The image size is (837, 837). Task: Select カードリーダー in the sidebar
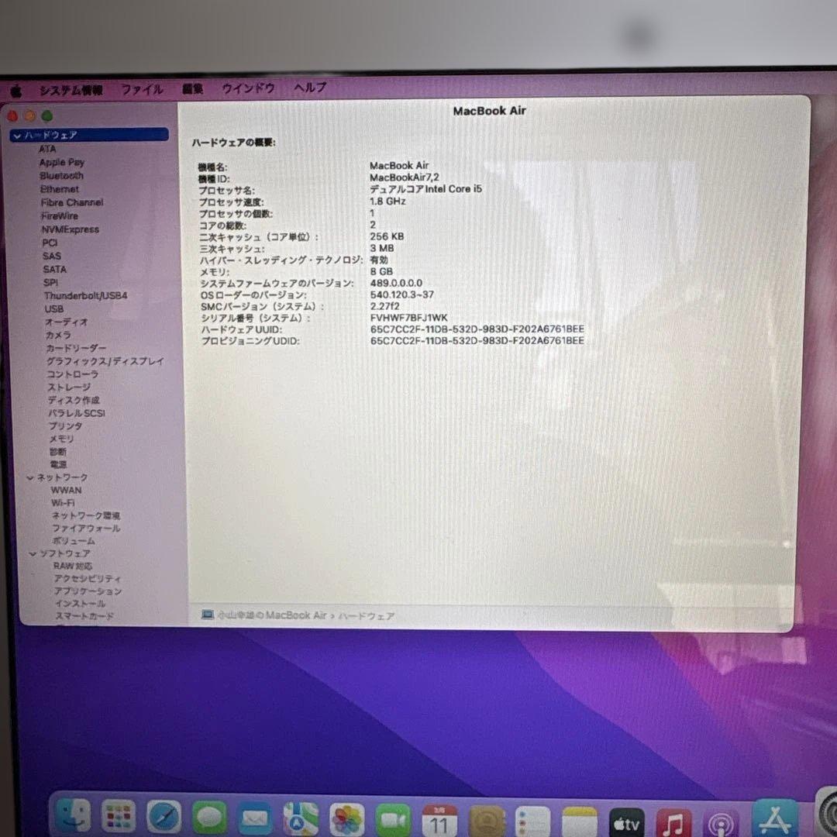pos(76,348)
